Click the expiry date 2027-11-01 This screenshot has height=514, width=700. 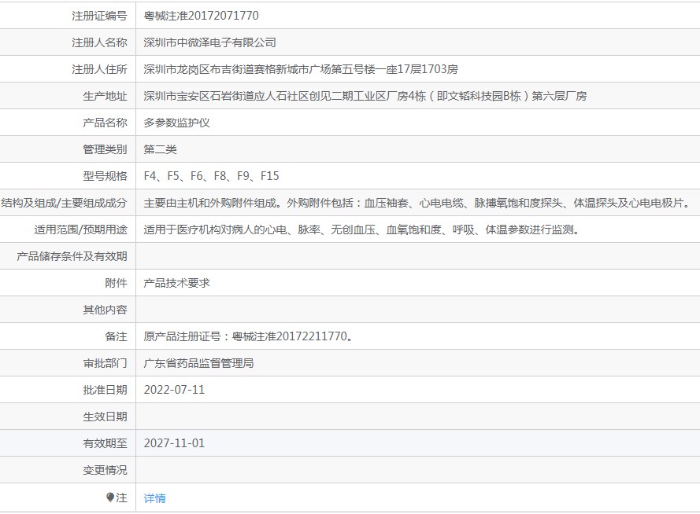click(x=174, y=443)
